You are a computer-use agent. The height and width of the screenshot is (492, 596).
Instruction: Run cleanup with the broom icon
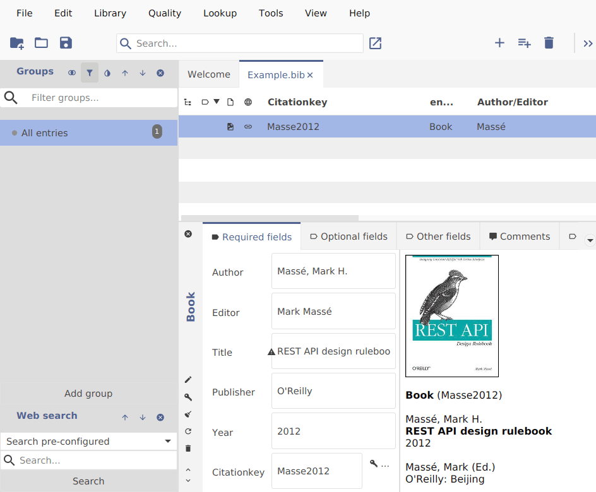188,414
